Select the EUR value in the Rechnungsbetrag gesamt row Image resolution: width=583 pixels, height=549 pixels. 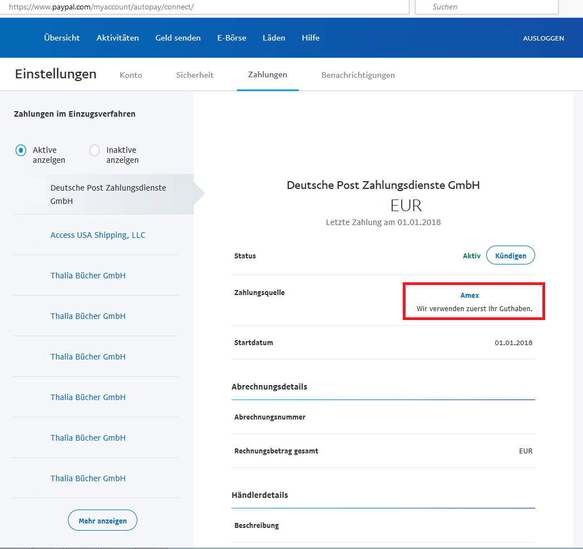point(526,451)
